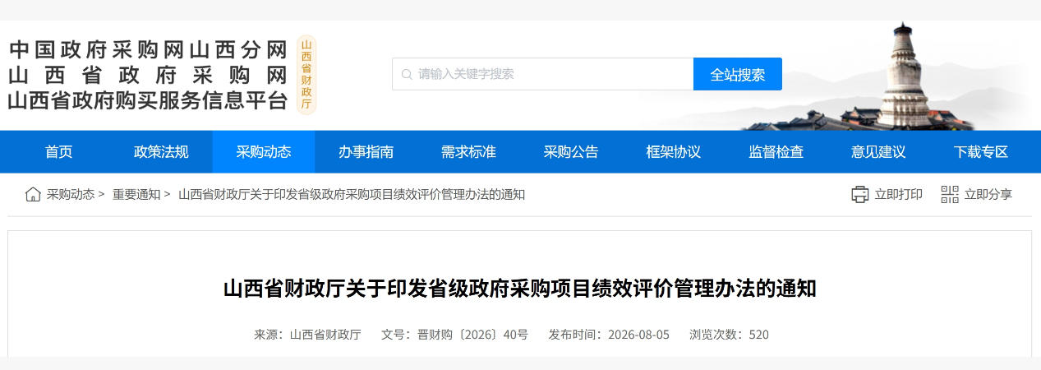Navigate to 框架协议
Screen dimensions: 1041x370
click(x=674, y=152)
